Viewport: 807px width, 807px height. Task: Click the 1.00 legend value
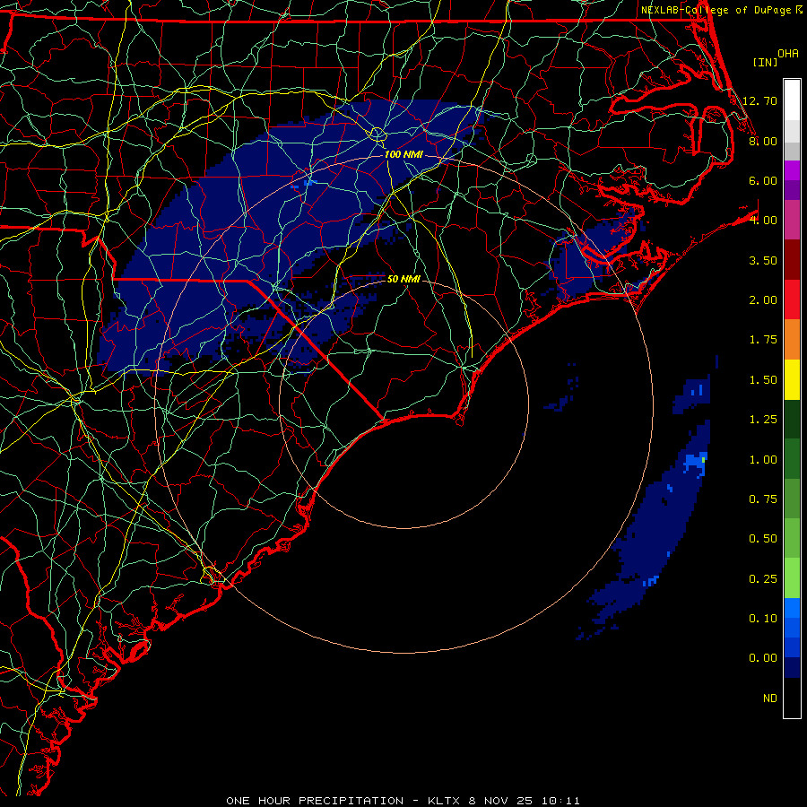(763, 460)
